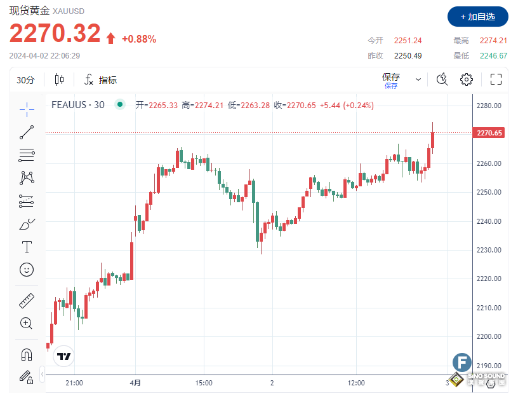This screenshot has width=511, height=393.
Task: Select the brush drawing tool
Action: coord(26,224)
